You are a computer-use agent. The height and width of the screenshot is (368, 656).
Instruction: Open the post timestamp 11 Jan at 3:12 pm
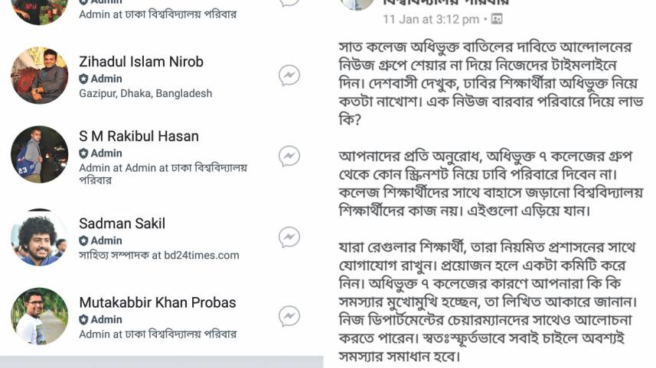point(430,18)
